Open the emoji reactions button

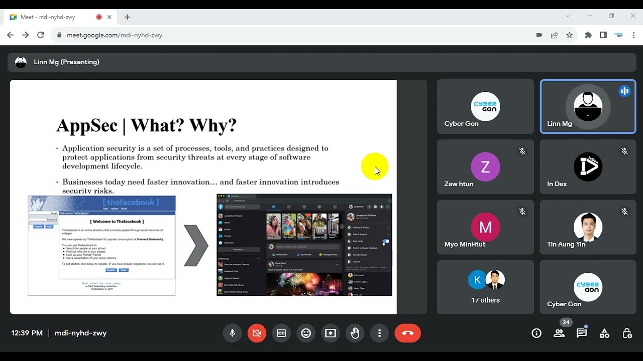coord(306,333)
